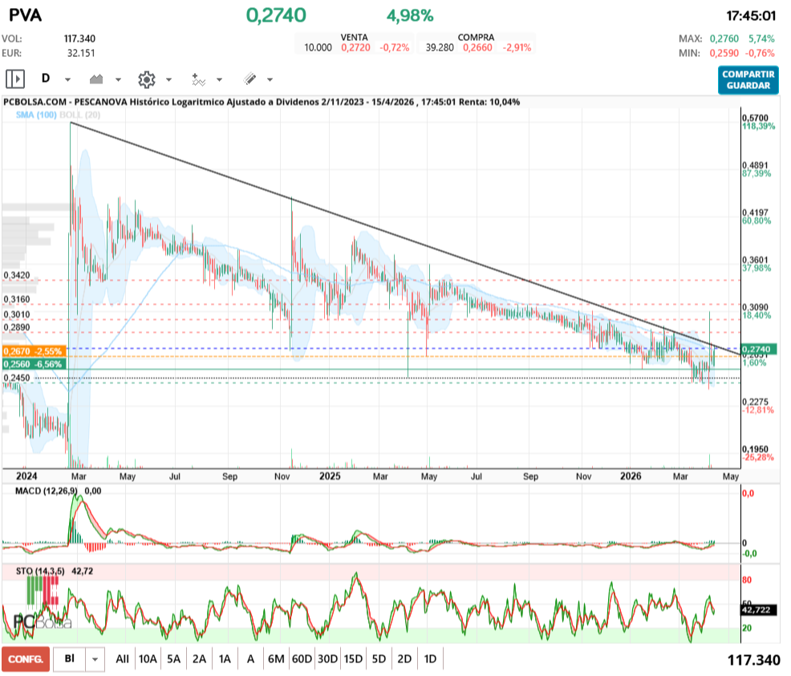Click the 42,722 stochastic value tag

(759, 610)
